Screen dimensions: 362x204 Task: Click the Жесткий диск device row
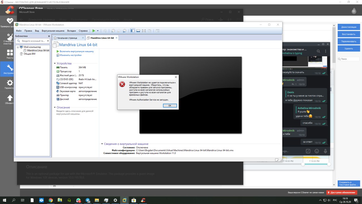pyautogui.click(x=76, y=75)
